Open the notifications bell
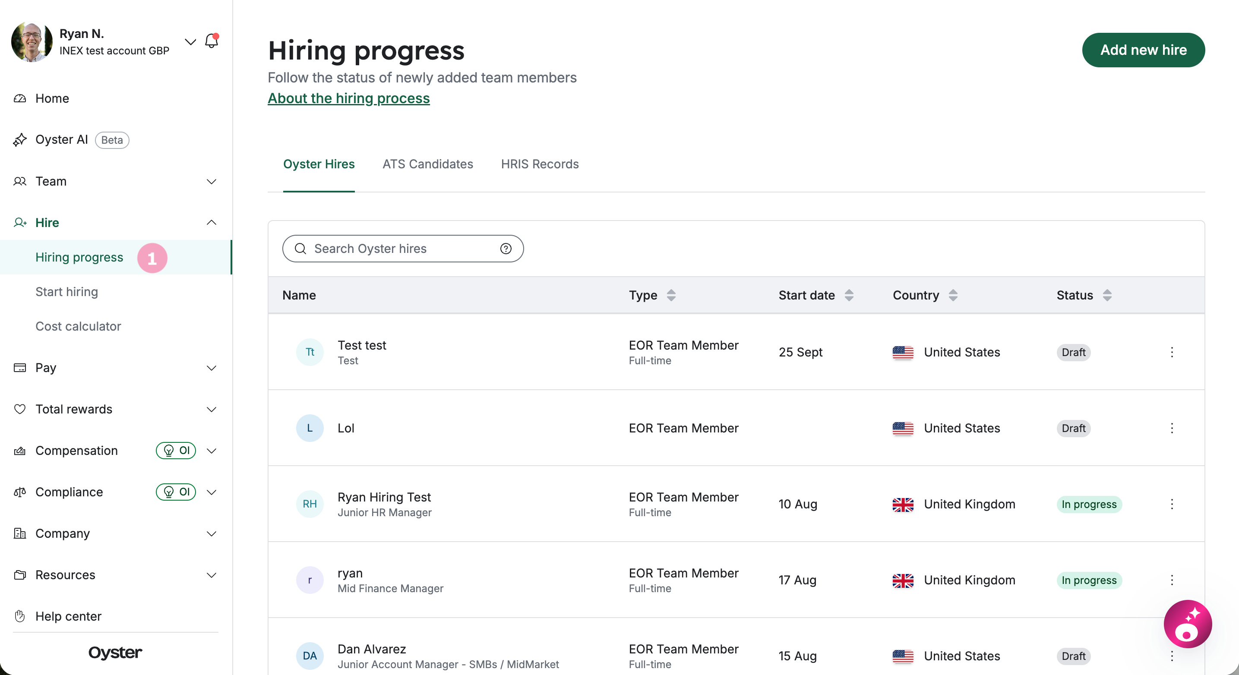The image size is (1239, 675). pos(212,41)
